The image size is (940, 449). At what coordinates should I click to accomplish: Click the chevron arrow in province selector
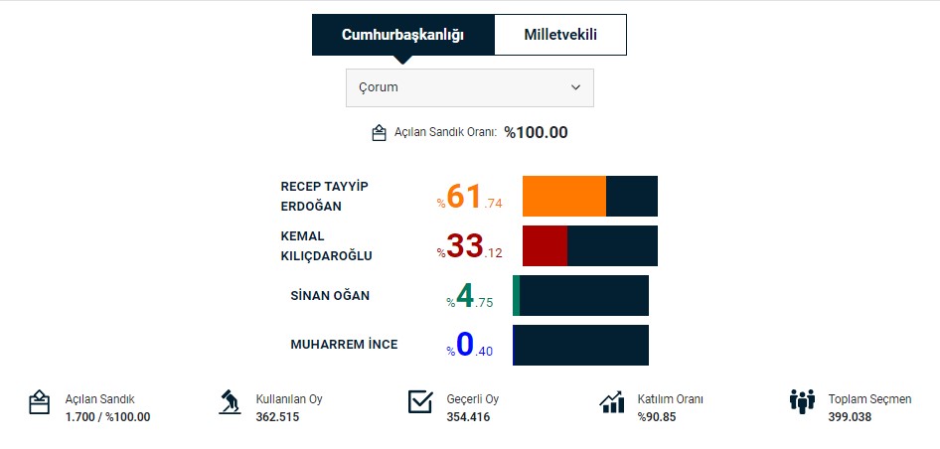pos(575,87)
